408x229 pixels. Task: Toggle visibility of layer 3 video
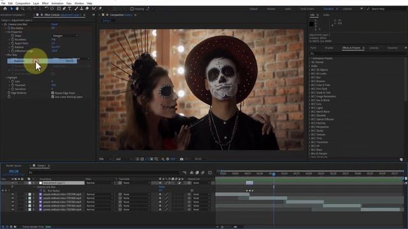[x=13, y=198]
